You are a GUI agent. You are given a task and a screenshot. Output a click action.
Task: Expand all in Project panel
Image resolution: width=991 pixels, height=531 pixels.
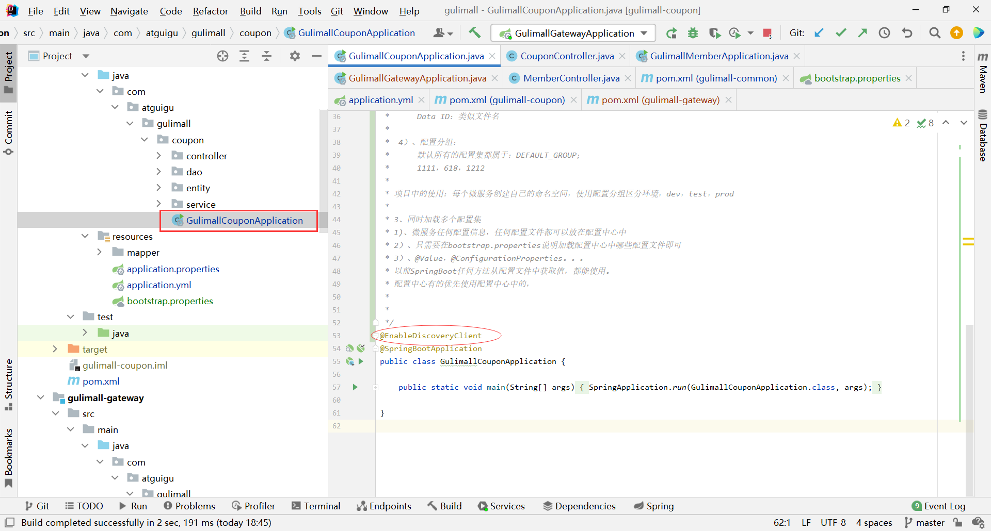click(245, 56)
